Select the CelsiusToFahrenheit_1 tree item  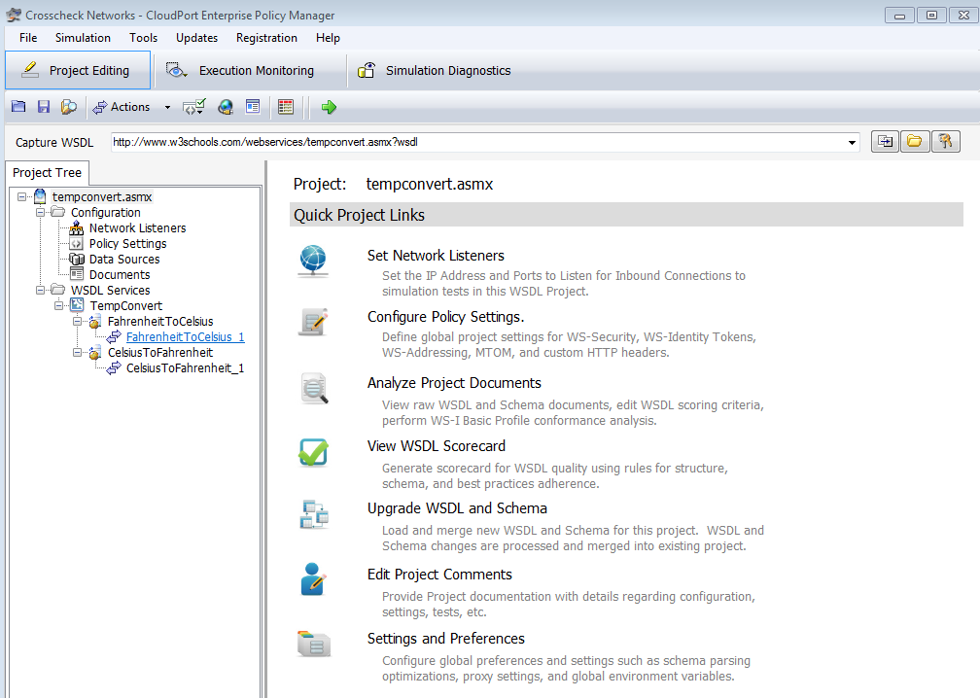pyautogui.click(x=185, y=368)
